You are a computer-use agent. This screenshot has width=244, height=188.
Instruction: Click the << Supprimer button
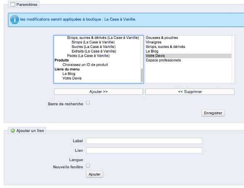tap(190, 91)
